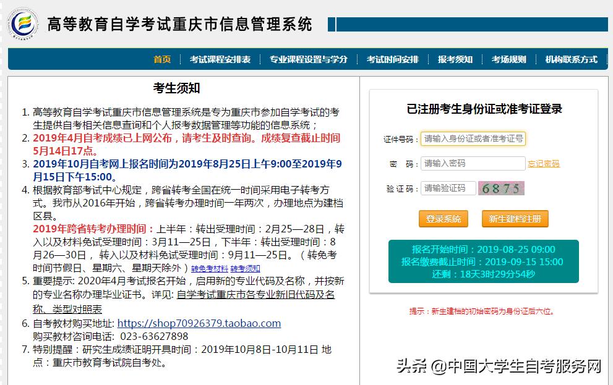Click the 密码 password input field
The width and height of the screenshot is (613, 385).
(x=473, y=163)
